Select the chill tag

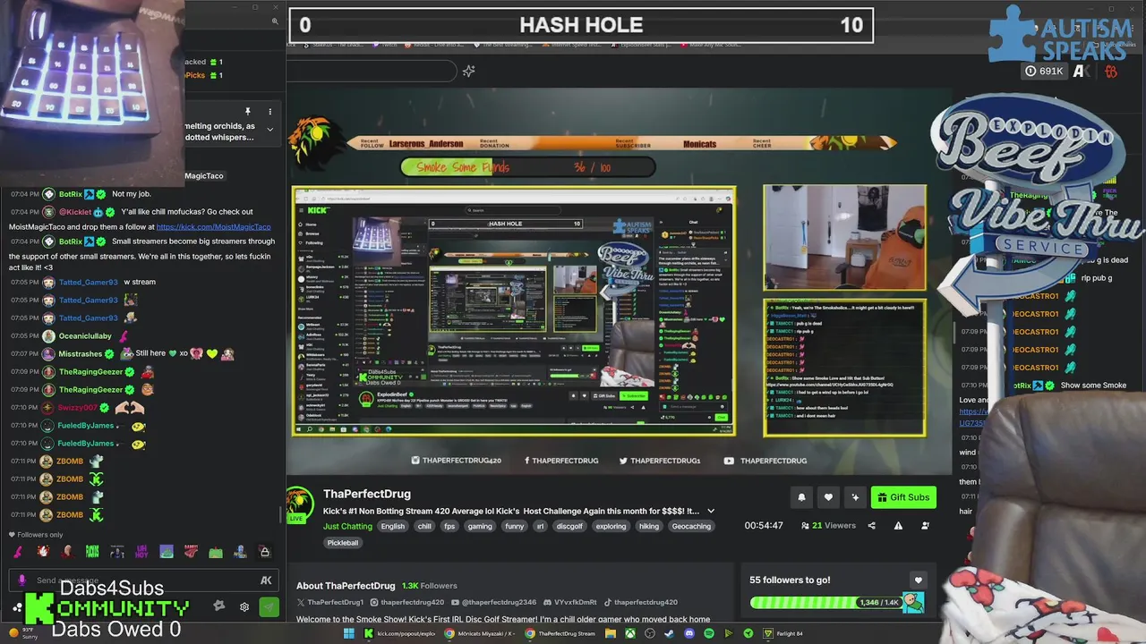pyautogui.click(x=424, y=526)
